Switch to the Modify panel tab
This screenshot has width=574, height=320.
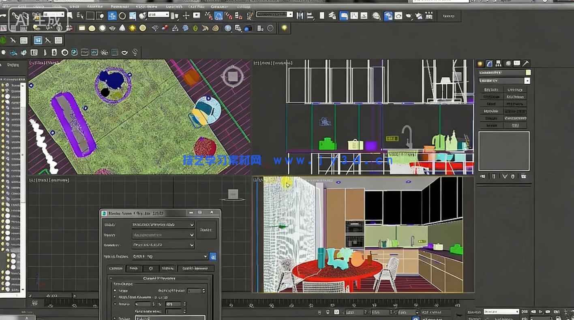click(489, 63)
